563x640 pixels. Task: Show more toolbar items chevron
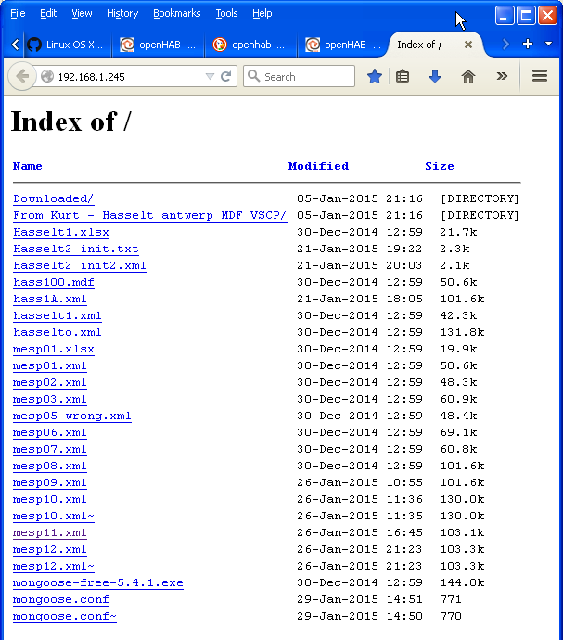pos(502,77)
